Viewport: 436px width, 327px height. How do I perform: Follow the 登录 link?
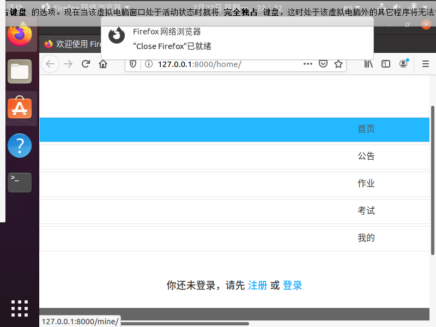pos(292,285)
